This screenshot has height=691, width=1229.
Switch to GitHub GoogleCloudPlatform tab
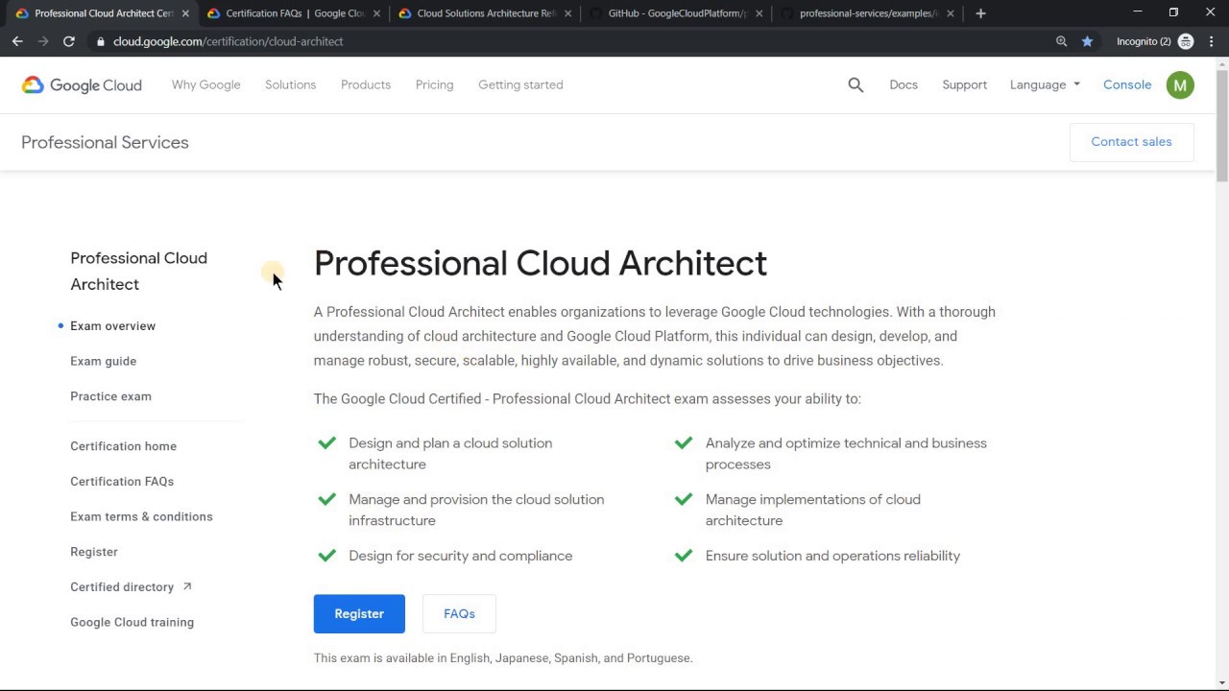coord(675,13)
